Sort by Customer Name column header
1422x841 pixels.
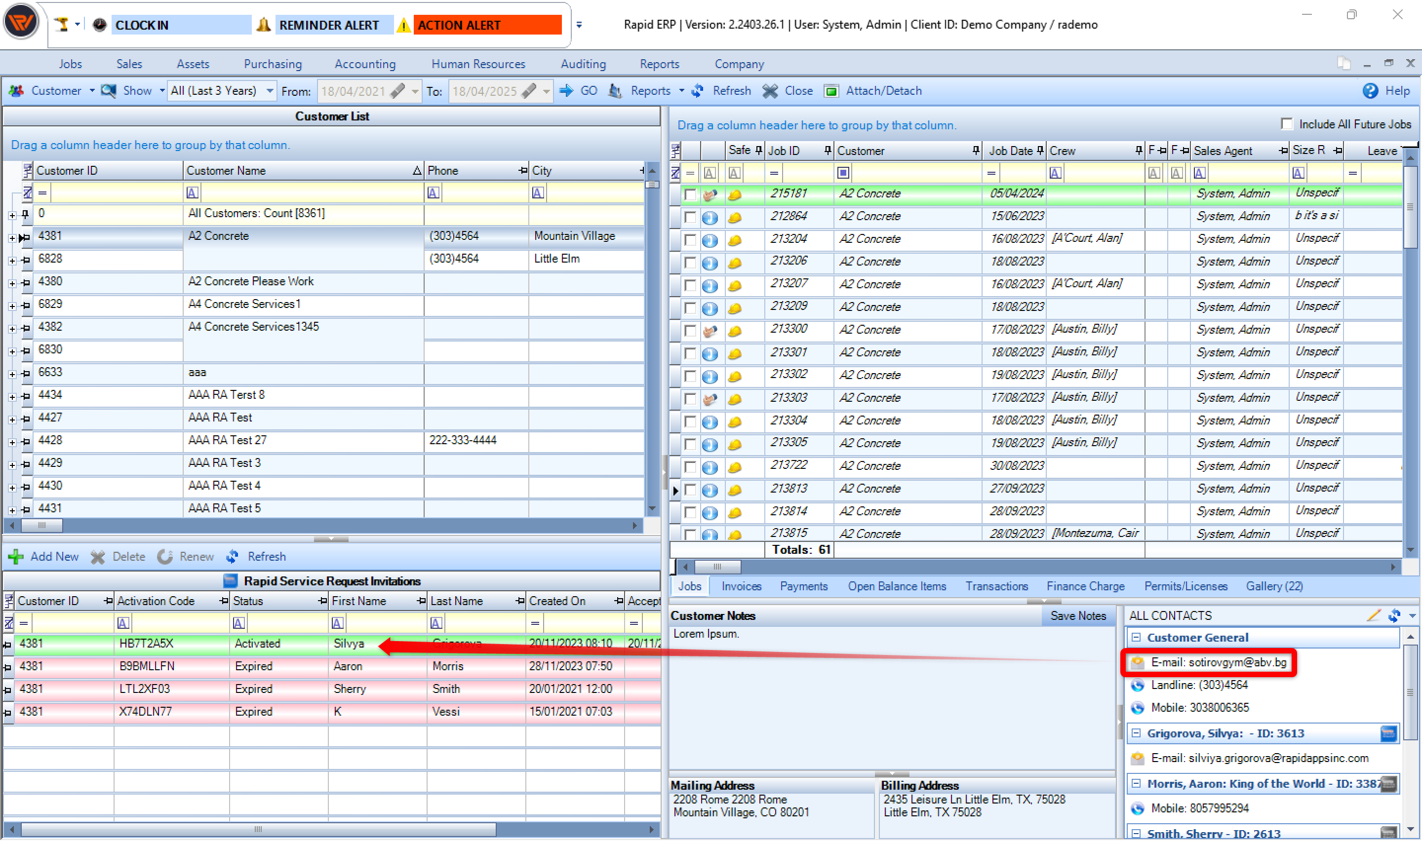[303, 171]
